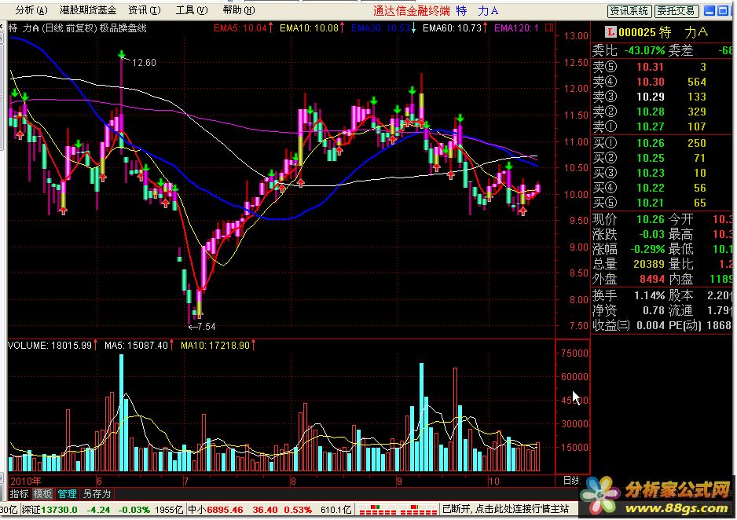Viewport: 737px width, 520px height.
Task: Click the MA5: 15087.40 volume label
Action: [x=139, y=346]
